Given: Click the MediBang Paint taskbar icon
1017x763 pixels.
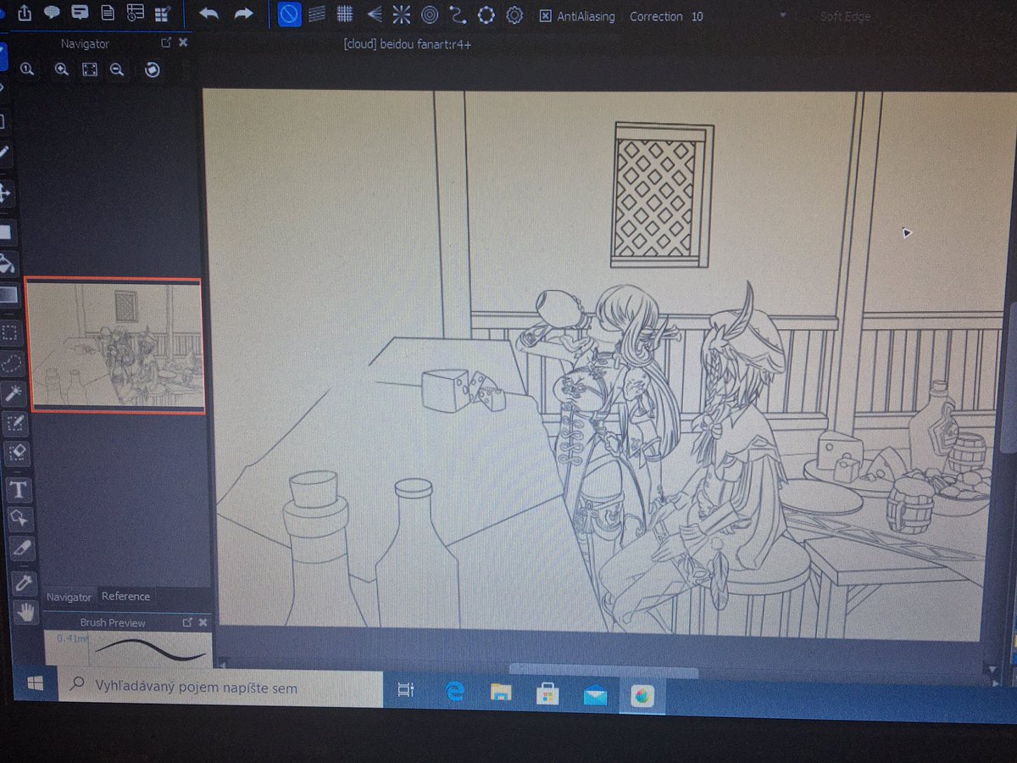Looking at the screenshot, I should pos(643,697).
